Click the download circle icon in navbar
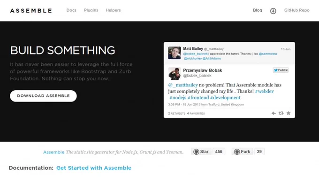This screenshot has width=319, height=181. click(273, 11)
